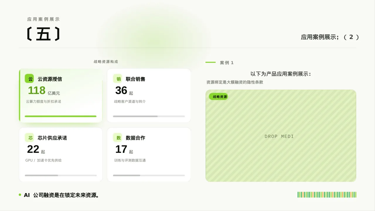
Task: Select the 云资源授信 card title
Action: pyautogui.click(x=50, y=79)
